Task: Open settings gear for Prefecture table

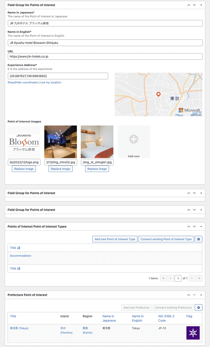Action: click(198, 308)
